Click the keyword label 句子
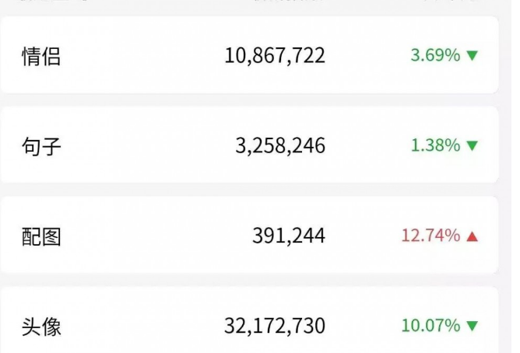 point(41,146)
